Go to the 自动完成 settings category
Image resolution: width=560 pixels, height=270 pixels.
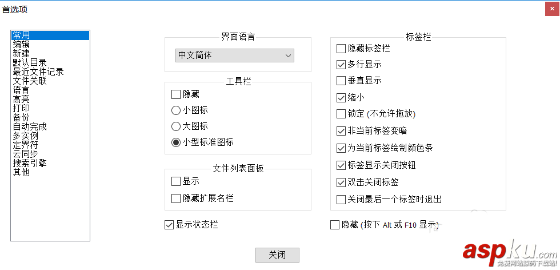(x=30, y=126)
